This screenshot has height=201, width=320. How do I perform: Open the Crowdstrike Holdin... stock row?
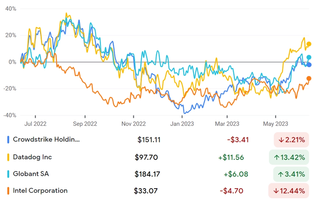[158, 140]
